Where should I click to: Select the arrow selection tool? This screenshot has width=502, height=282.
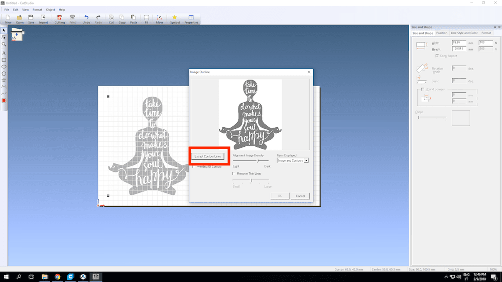[x=4, y=31]
